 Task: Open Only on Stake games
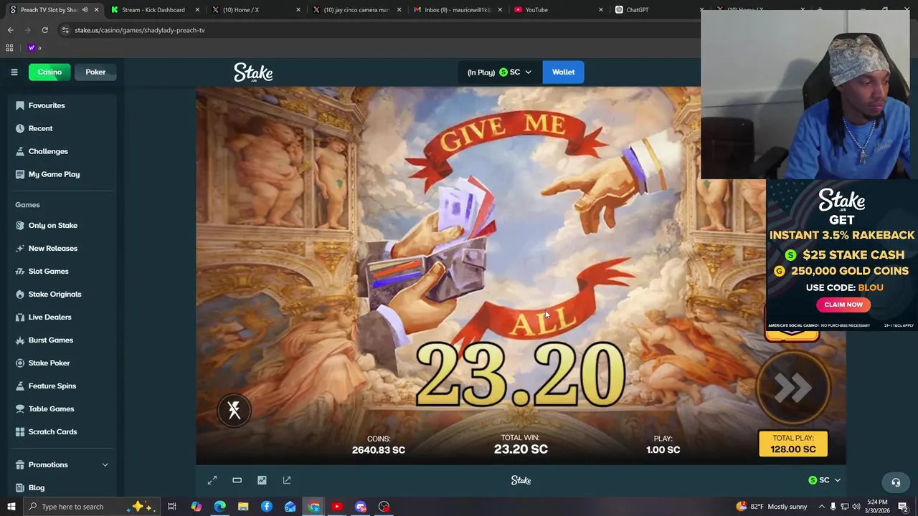52,225
